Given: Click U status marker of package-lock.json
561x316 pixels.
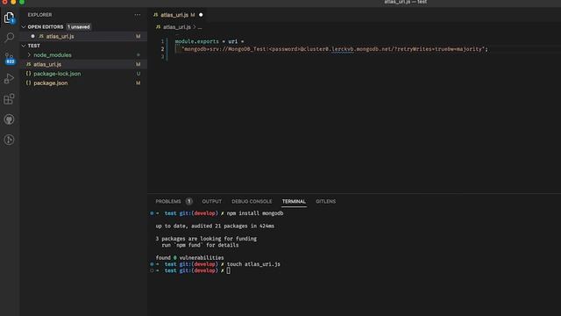Looking at the screenshot, I should pos(138,74).
